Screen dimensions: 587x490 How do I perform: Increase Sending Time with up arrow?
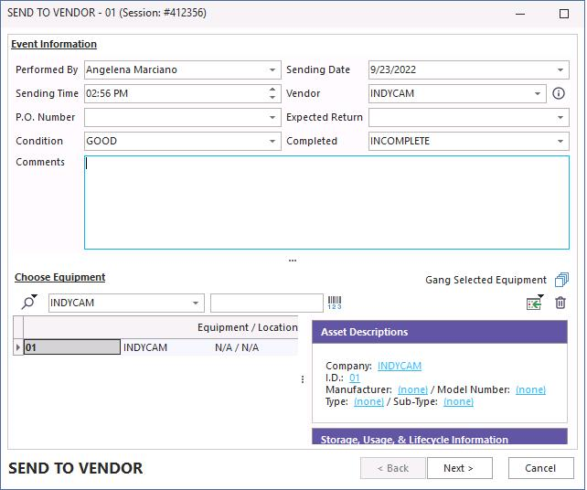(x=272, y=90)
